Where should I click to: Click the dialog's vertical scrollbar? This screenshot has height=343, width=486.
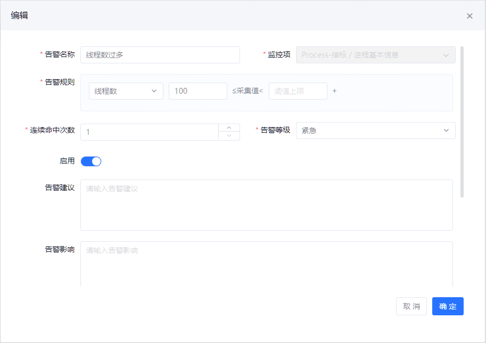coord(462,121)
